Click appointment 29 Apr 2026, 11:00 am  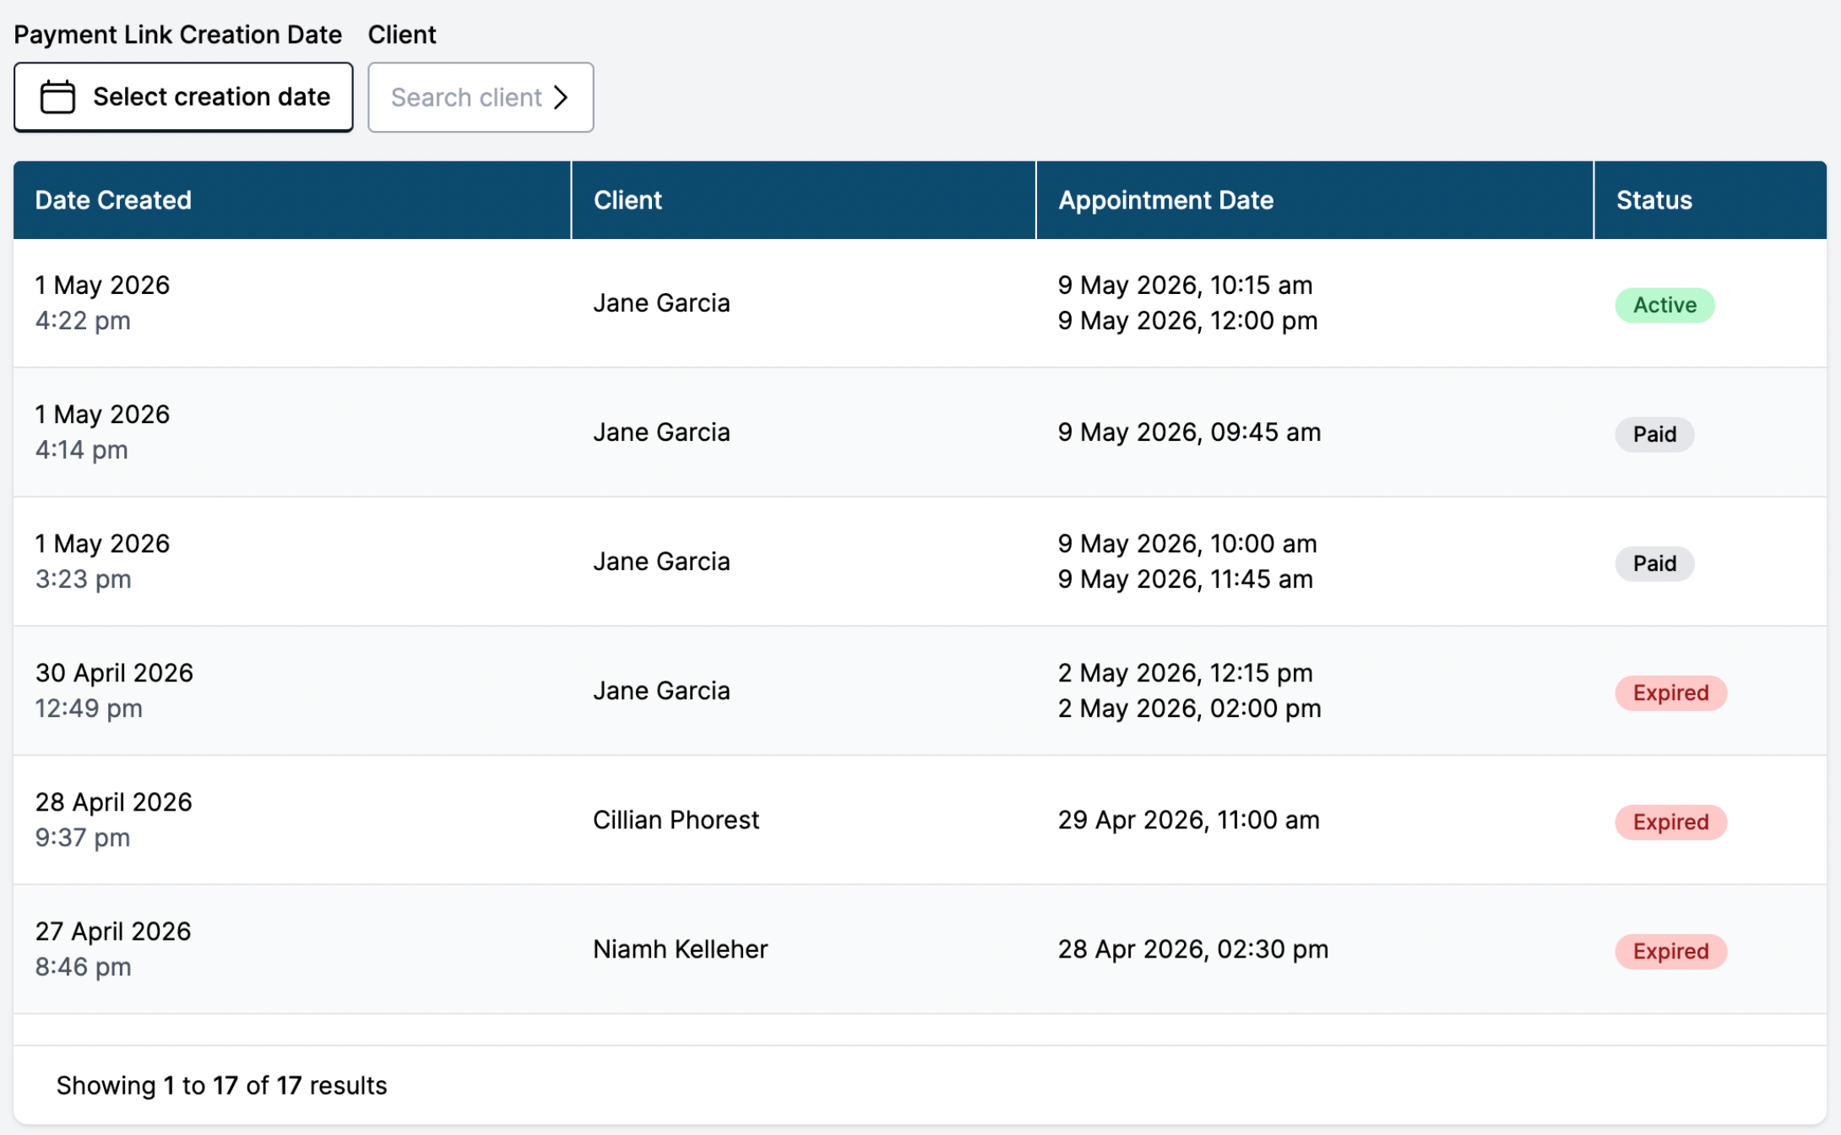pos(1188,820)
